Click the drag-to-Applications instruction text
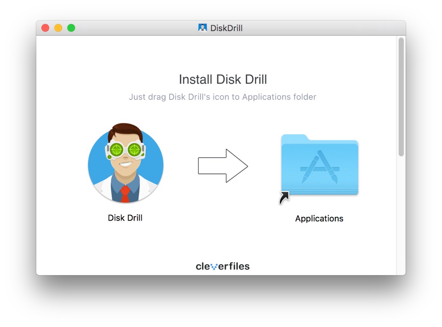 [x=222, y=97]
